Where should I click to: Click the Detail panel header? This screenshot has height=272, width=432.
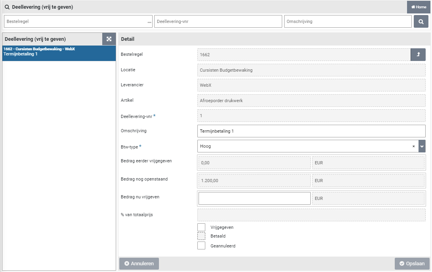coord(274,39)
